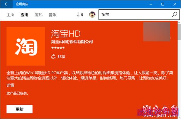Open the user account avatar
Image resolution: width=181 pixels, height=119 pixels.
[92, 15]
